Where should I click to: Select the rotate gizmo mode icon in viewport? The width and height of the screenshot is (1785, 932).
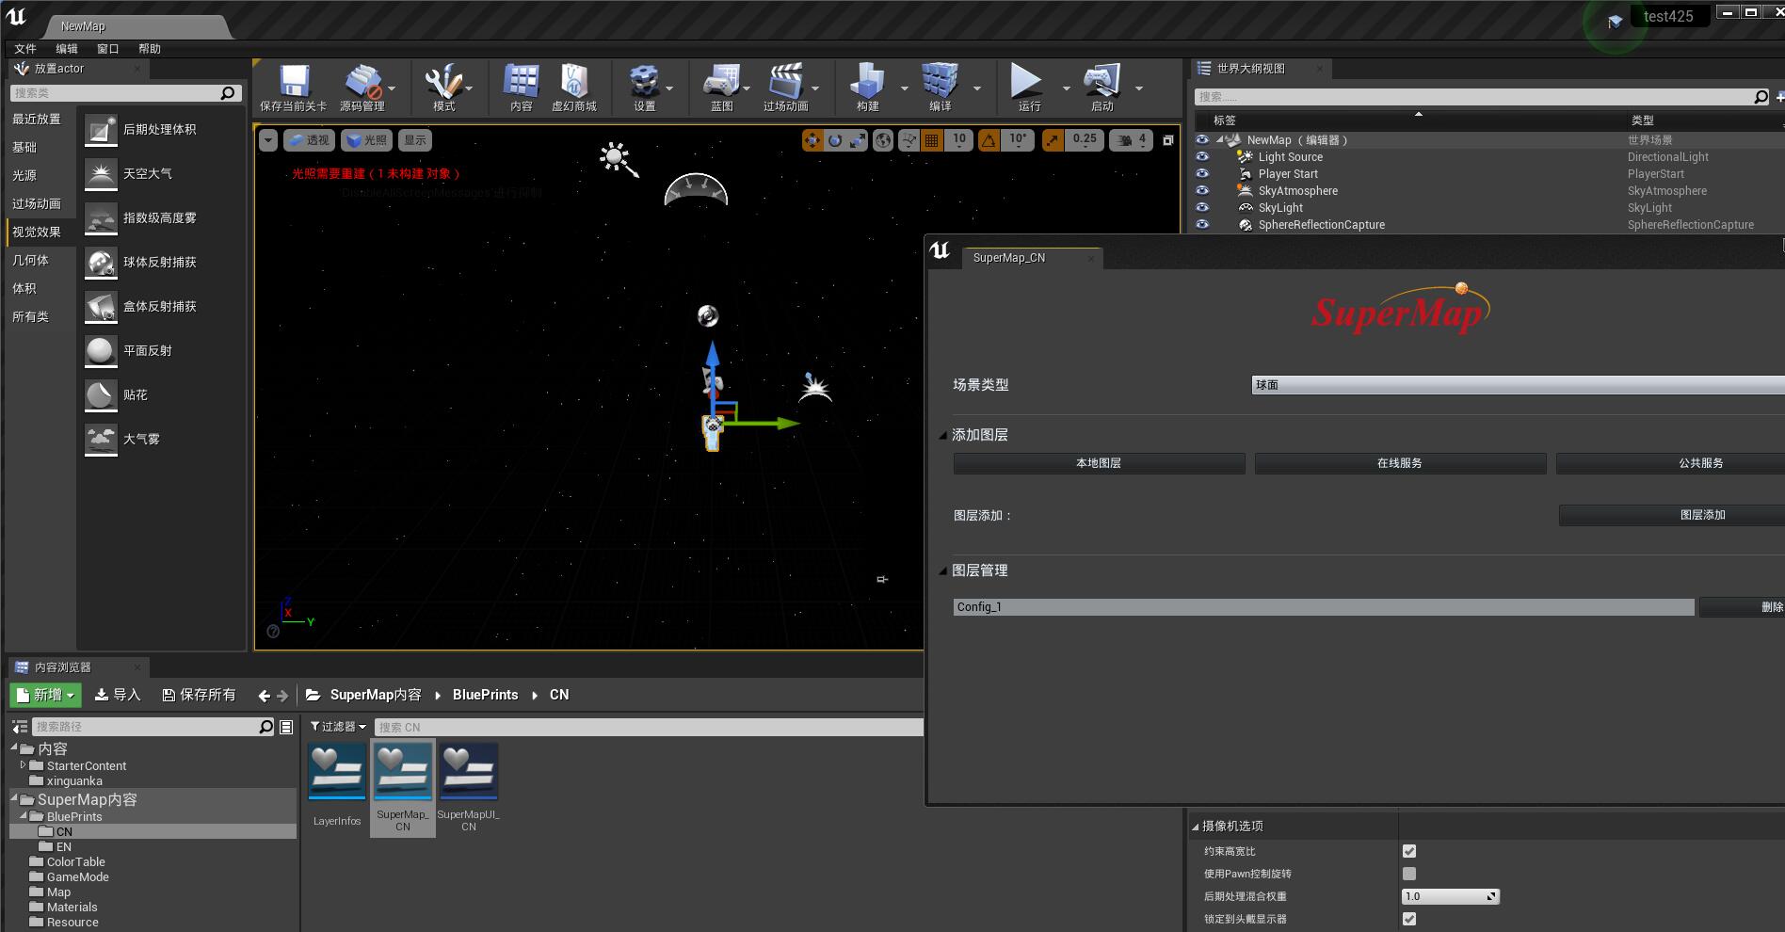(835, 140)
